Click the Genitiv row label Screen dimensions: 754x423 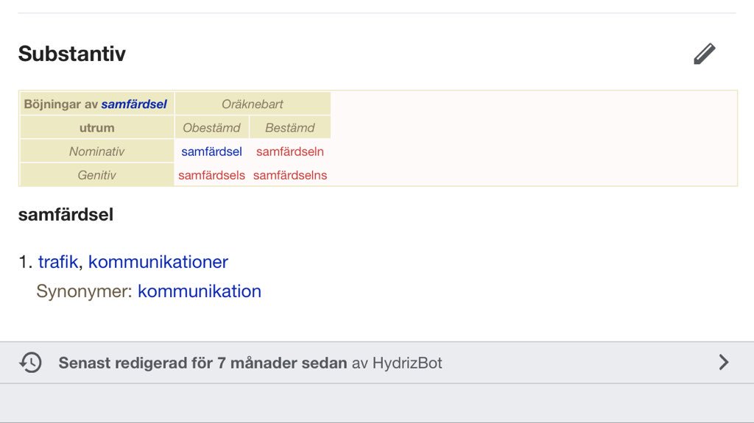pyautogui.click(x=96, y=175)
